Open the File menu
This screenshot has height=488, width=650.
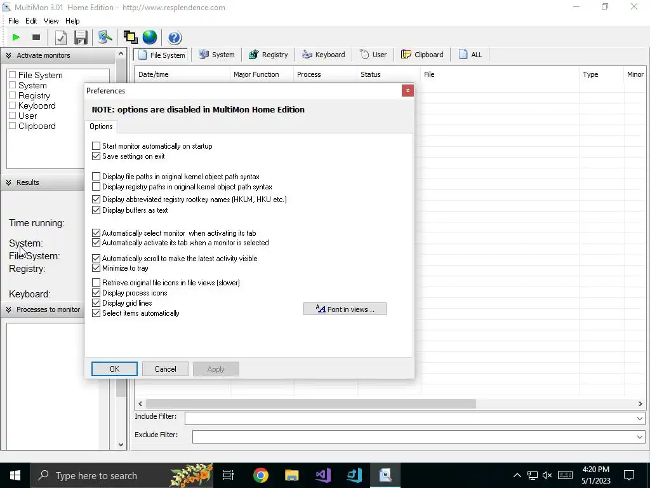point(13,21)
